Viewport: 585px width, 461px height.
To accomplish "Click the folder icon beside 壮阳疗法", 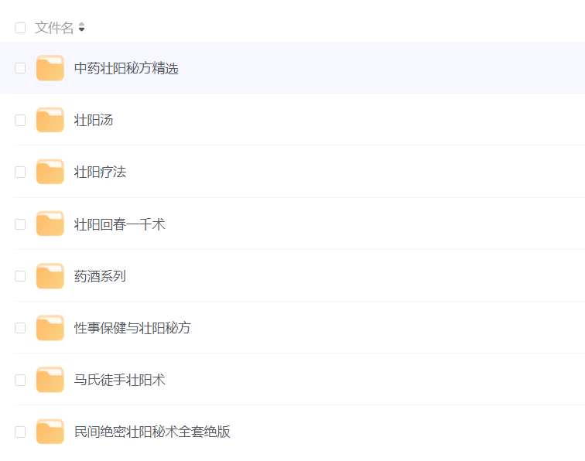I will point(50,172).
